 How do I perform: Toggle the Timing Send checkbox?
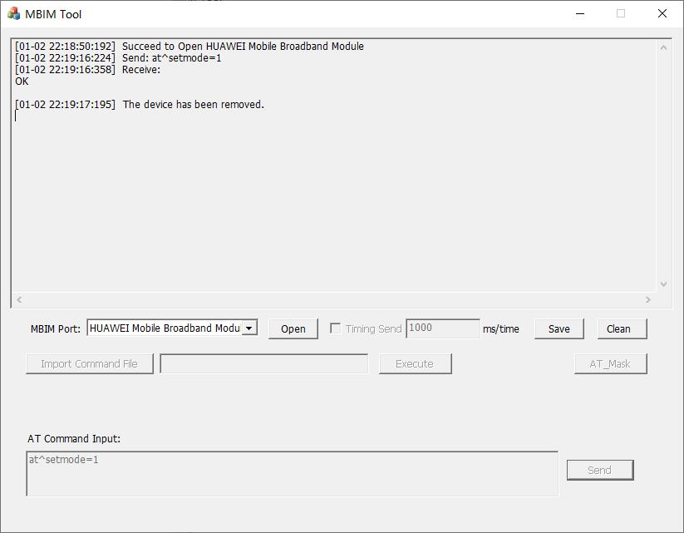(x=335, y=328)
